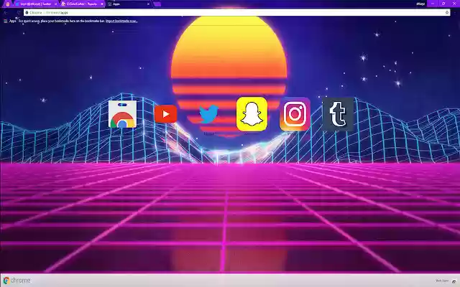Bookmark this page with the star icon

click(447, 13)
